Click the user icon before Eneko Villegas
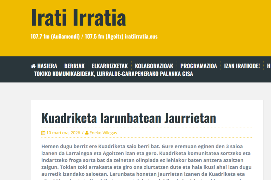The width and height of the screenshot is (271, 180). point(87,133)
